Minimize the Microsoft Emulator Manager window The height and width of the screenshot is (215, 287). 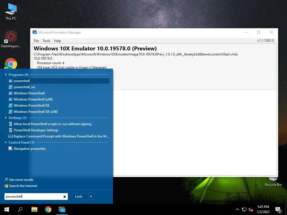tap(246, 32)
